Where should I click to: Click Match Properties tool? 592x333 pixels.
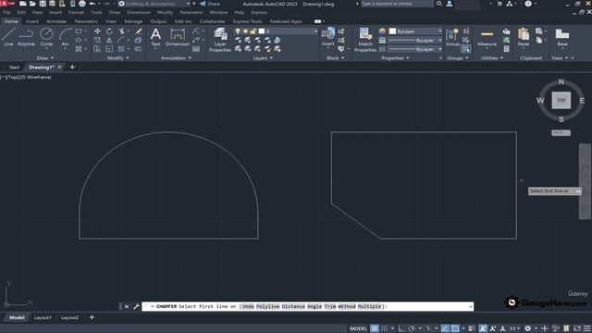pos(365,40)
